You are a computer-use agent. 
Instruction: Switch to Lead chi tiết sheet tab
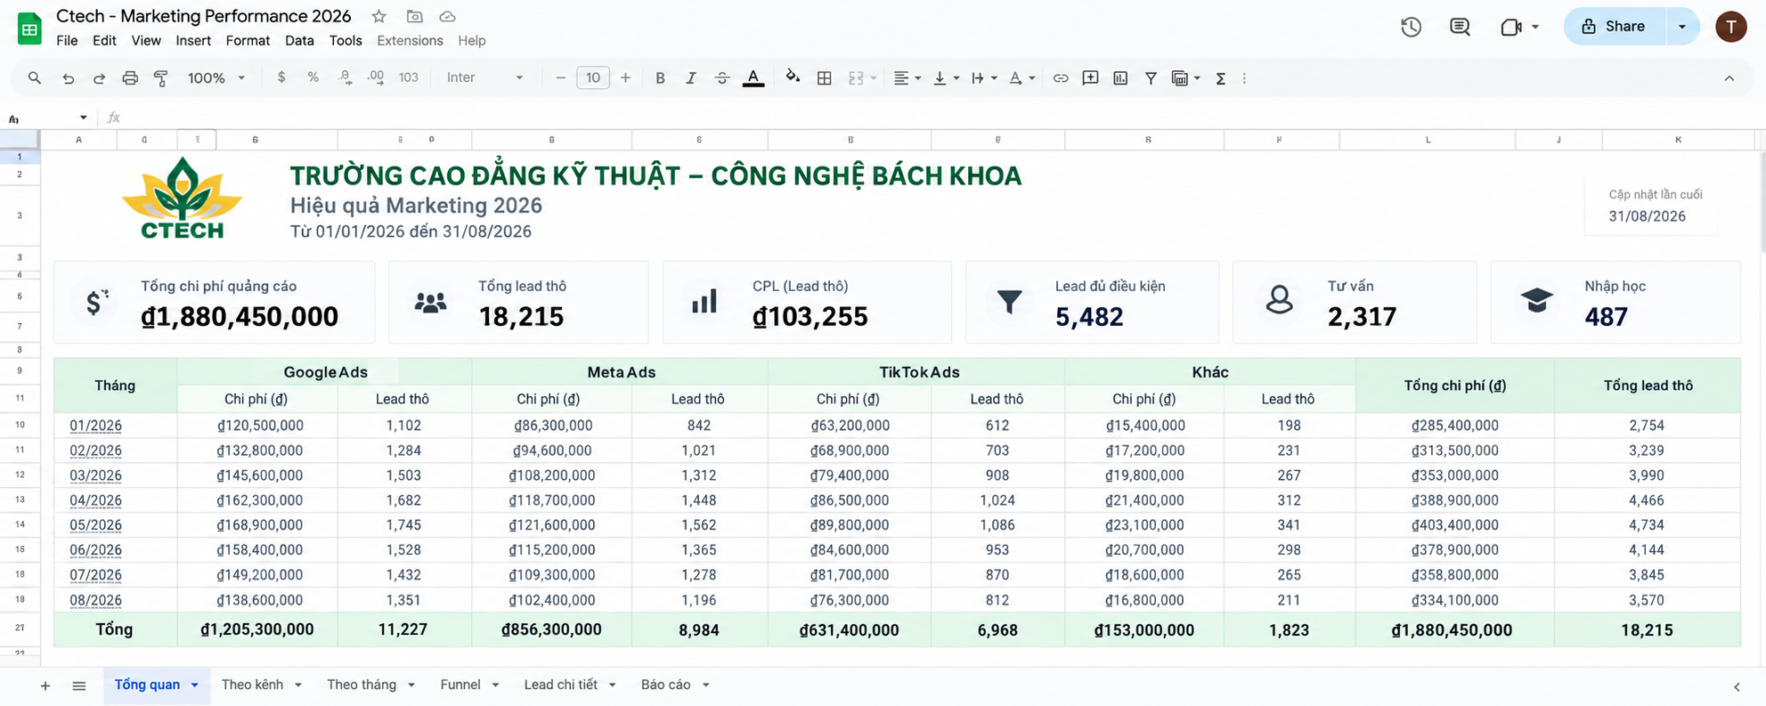(560, 685)
